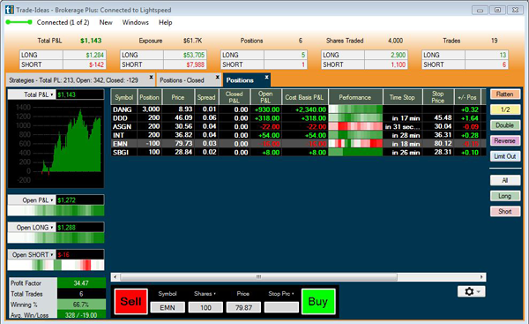Click the red Sell button
This screenshot has width=529, height=324.
pyautogui.click(x=130, y=301)
